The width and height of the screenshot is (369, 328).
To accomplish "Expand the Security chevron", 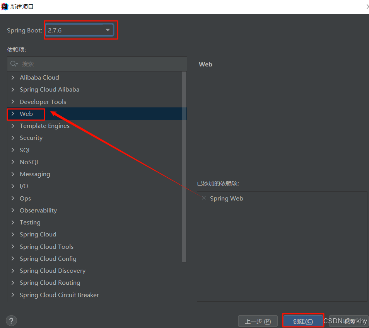I will pos(13,138).
